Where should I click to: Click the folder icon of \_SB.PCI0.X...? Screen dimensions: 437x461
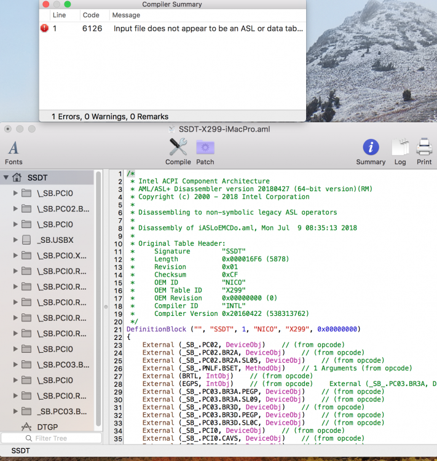click(26, 256)
